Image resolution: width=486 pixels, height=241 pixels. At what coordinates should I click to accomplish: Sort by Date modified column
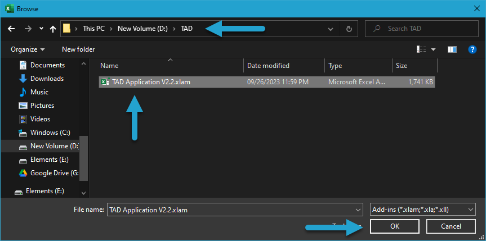[x=268, y=66]
